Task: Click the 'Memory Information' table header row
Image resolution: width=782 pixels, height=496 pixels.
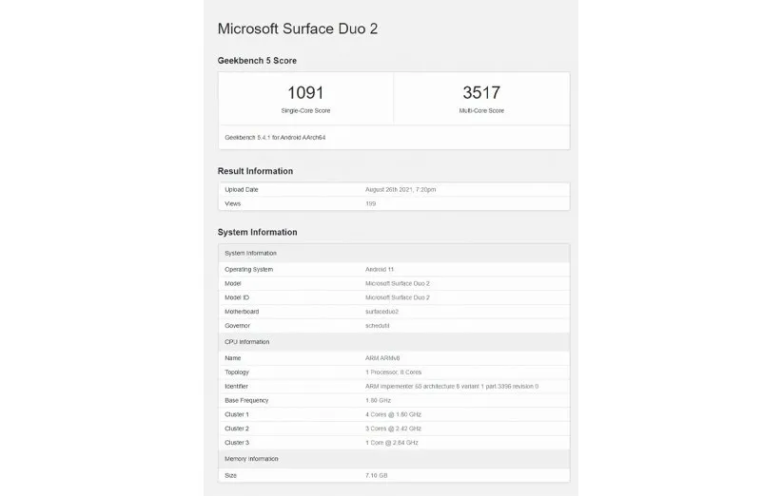Action: [394, 459]
